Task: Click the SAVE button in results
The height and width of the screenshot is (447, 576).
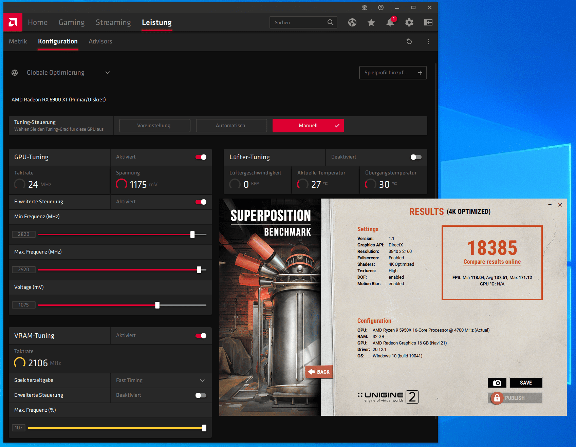Action: pos(526,383)
